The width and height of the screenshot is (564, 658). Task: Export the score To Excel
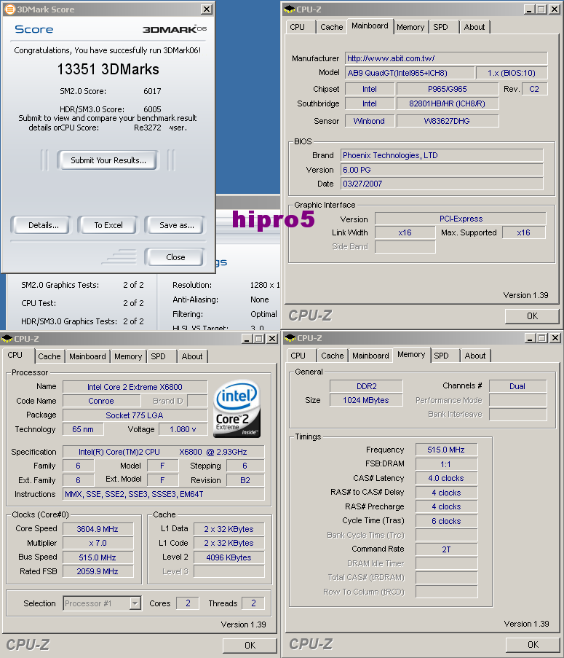tap(108, 225)
